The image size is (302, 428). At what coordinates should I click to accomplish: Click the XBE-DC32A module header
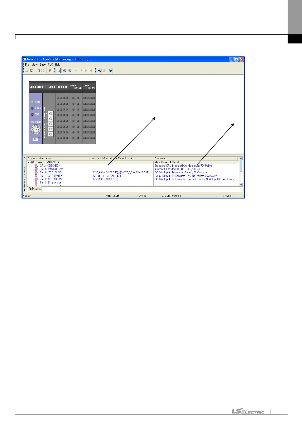click(89, 87)
